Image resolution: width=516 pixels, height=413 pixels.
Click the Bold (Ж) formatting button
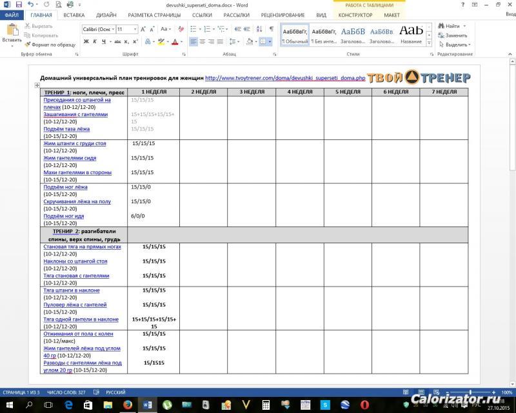click(86, 41)
